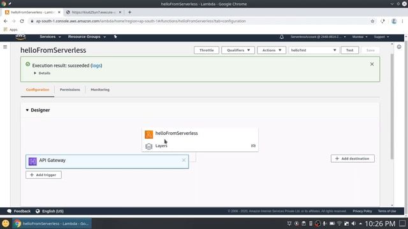The width and height of the screenshot is (408, 229).
Task: Switch to the Permissions tab
Action: click(x=69, y=90)
